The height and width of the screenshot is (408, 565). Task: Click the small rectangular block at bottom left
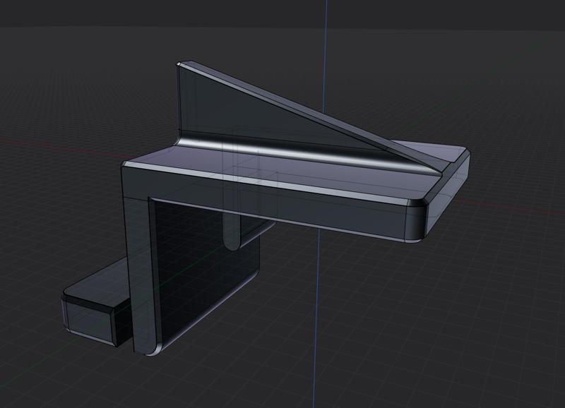click(88, 314)
